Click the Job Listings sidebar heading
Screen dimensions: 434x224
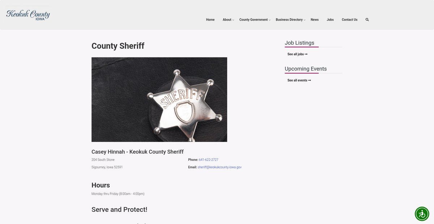pos(299,43)
